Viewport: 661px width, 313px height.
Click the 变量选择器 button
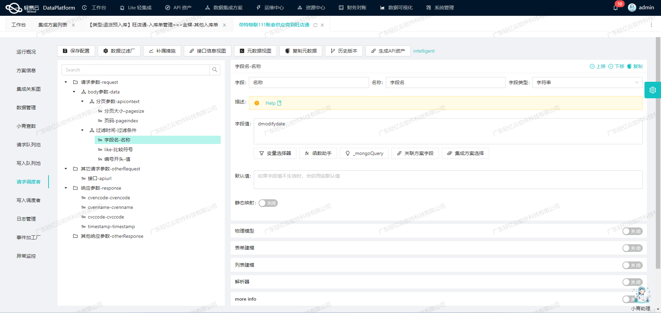(x=275, y=153)
